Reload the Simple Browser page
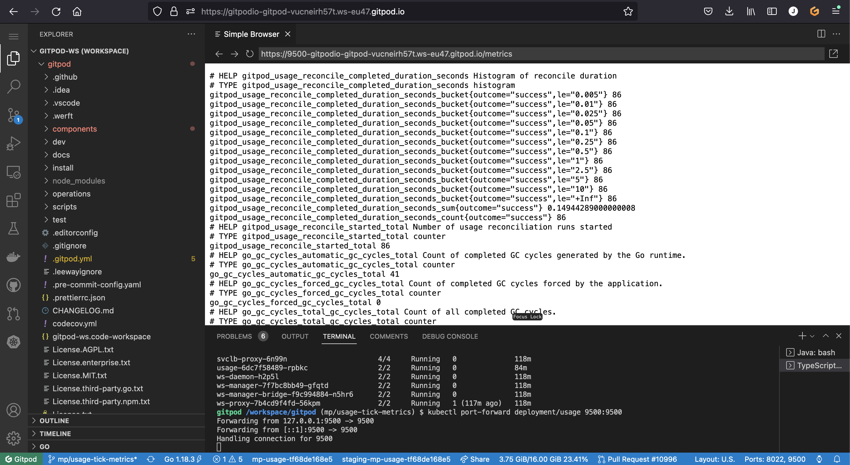850x465 pixels. click(250, 54)
